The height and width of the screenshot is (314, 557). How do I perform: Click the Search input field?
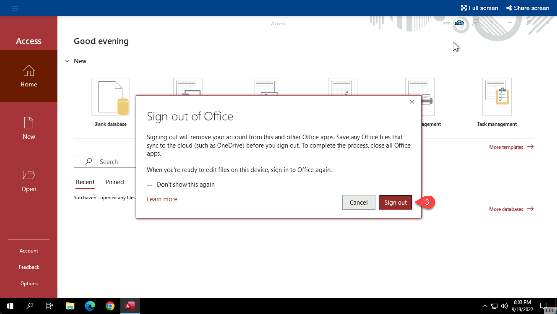click(105, 162)
